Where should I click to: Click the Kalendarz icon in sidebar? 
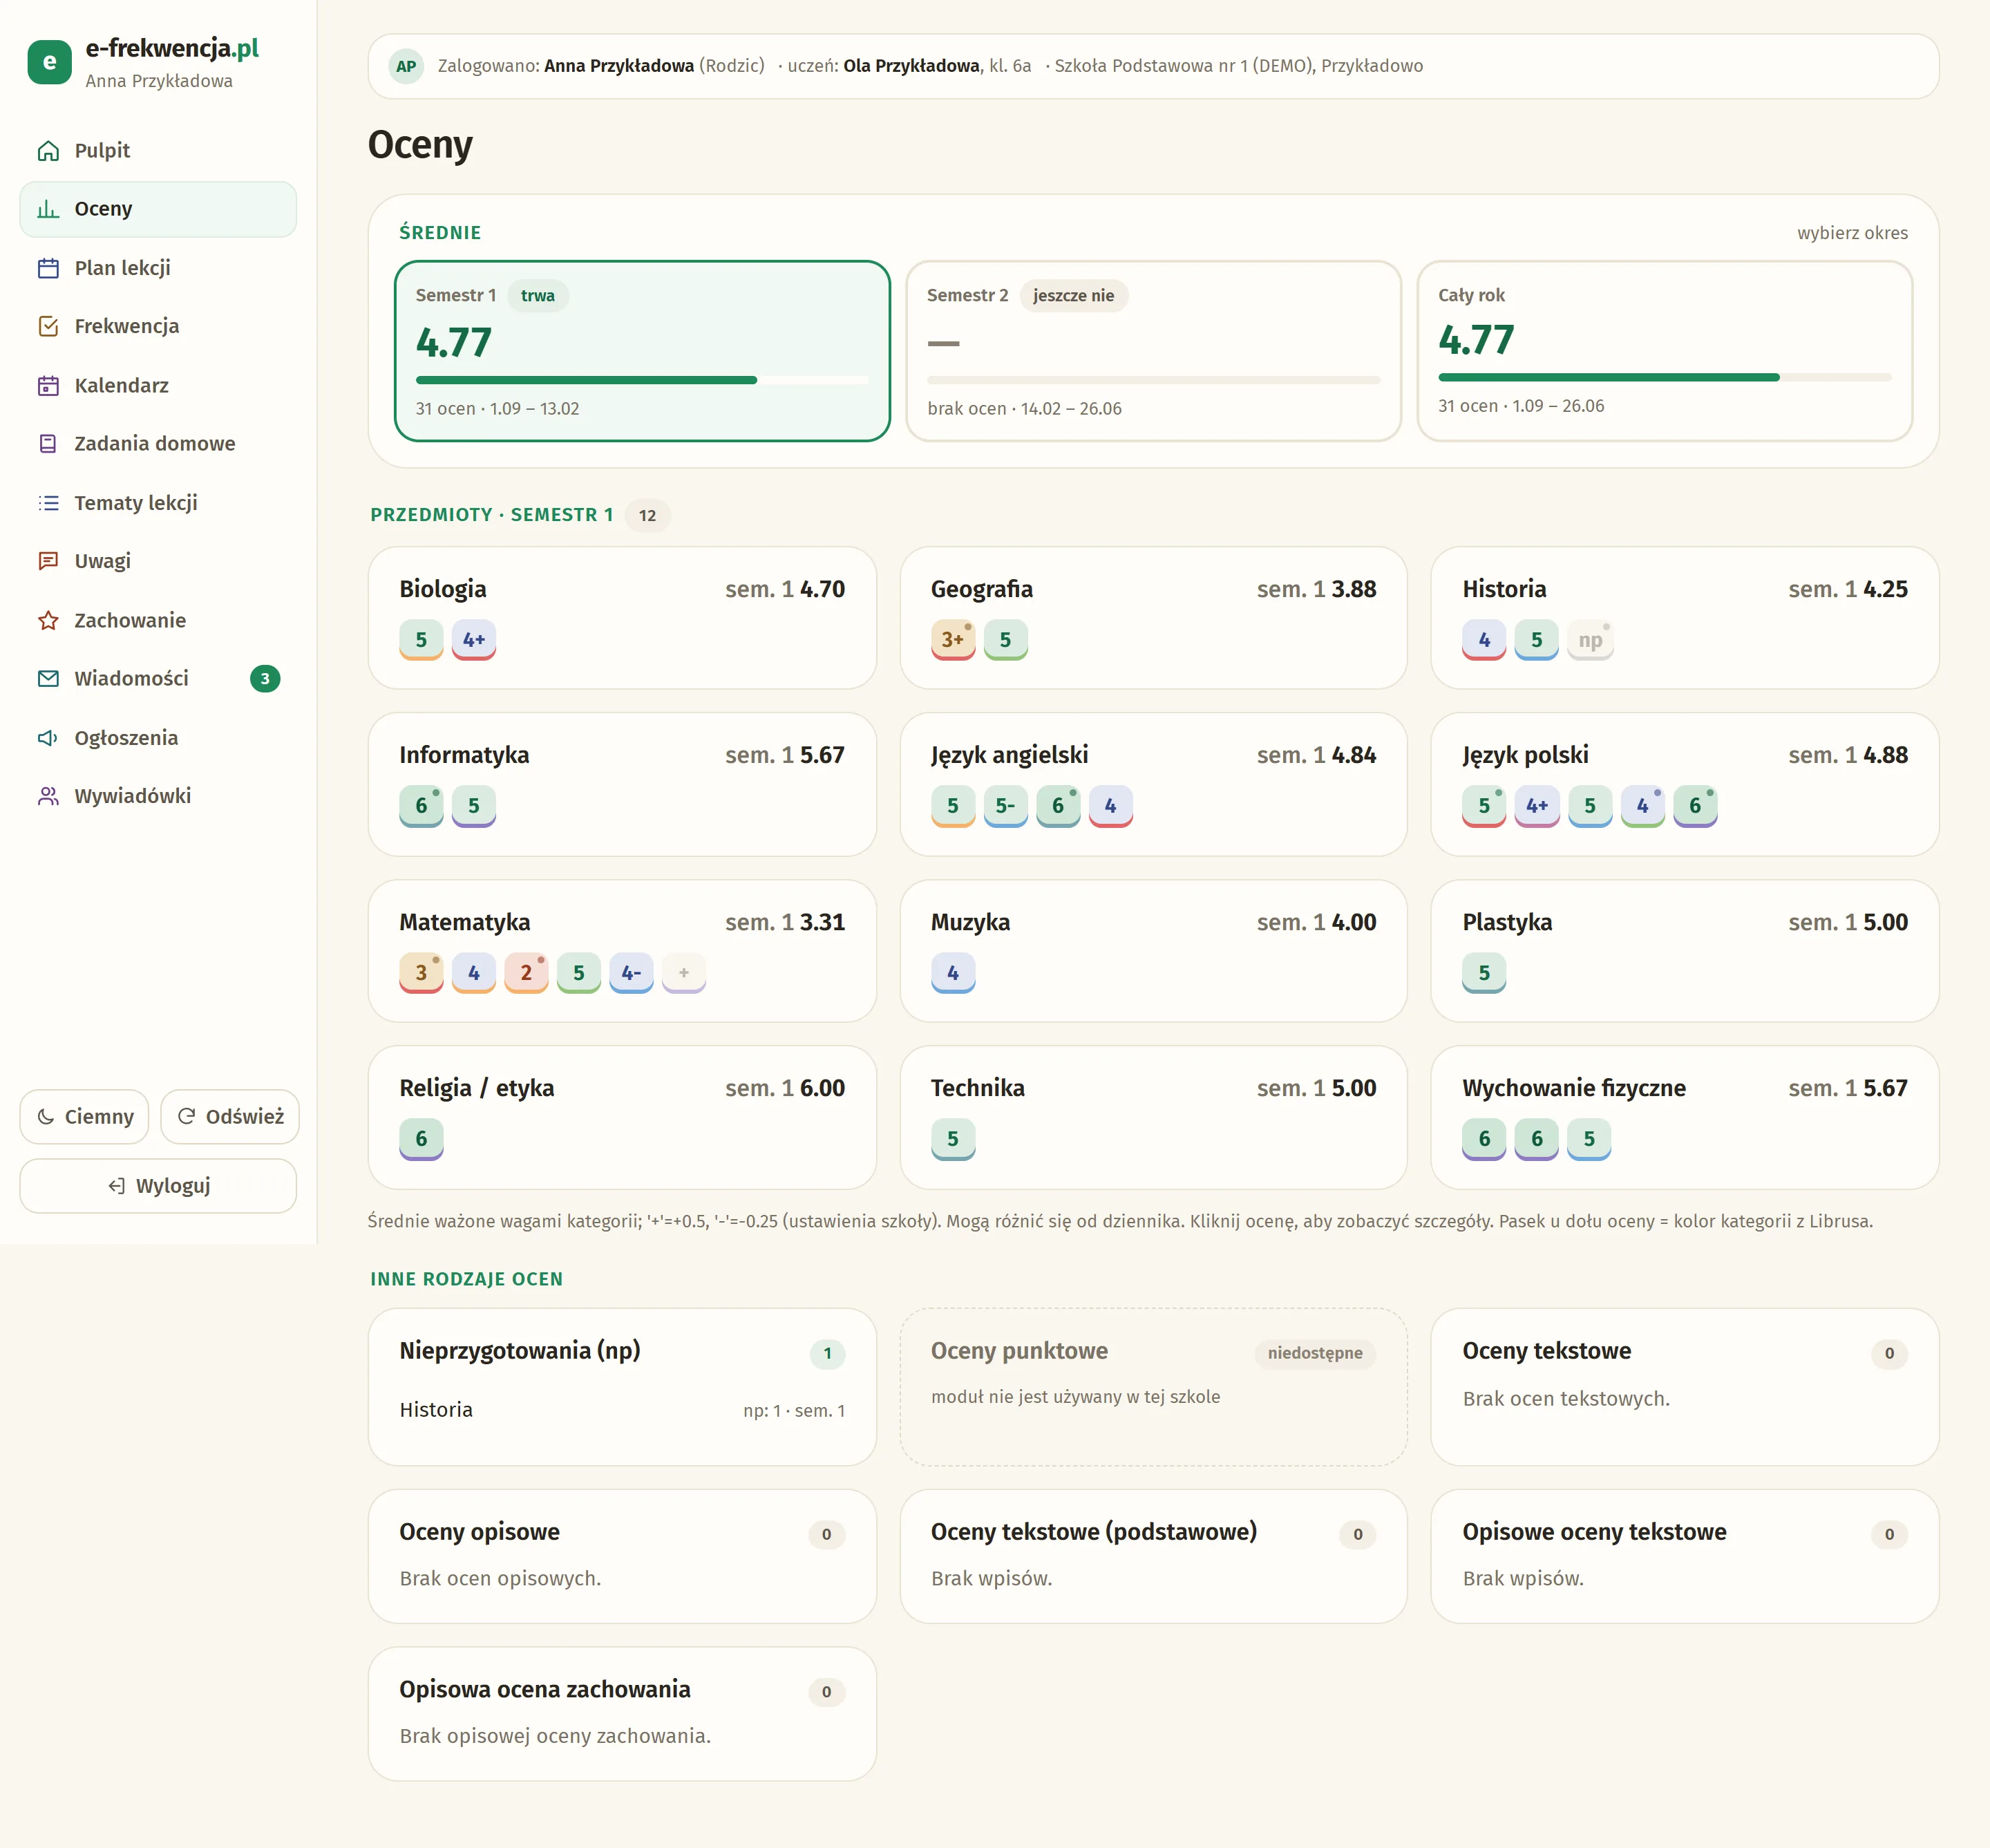48,386
